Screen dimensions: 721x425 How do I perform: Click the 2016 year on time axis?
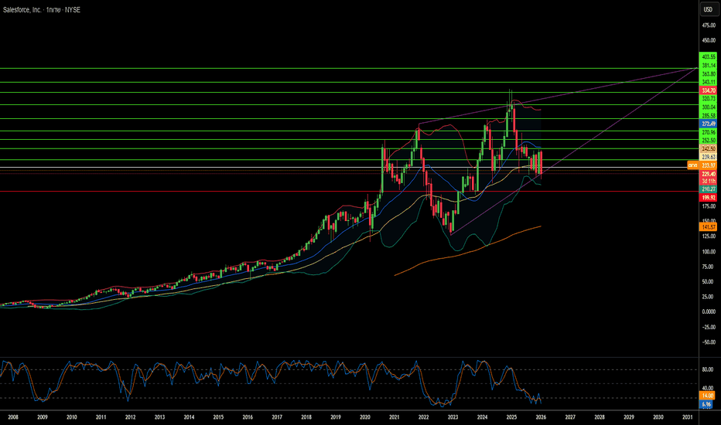point(248,417)
